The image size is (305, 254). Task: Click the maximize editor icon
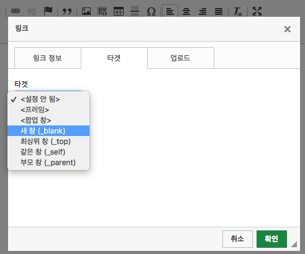[257, 11]
